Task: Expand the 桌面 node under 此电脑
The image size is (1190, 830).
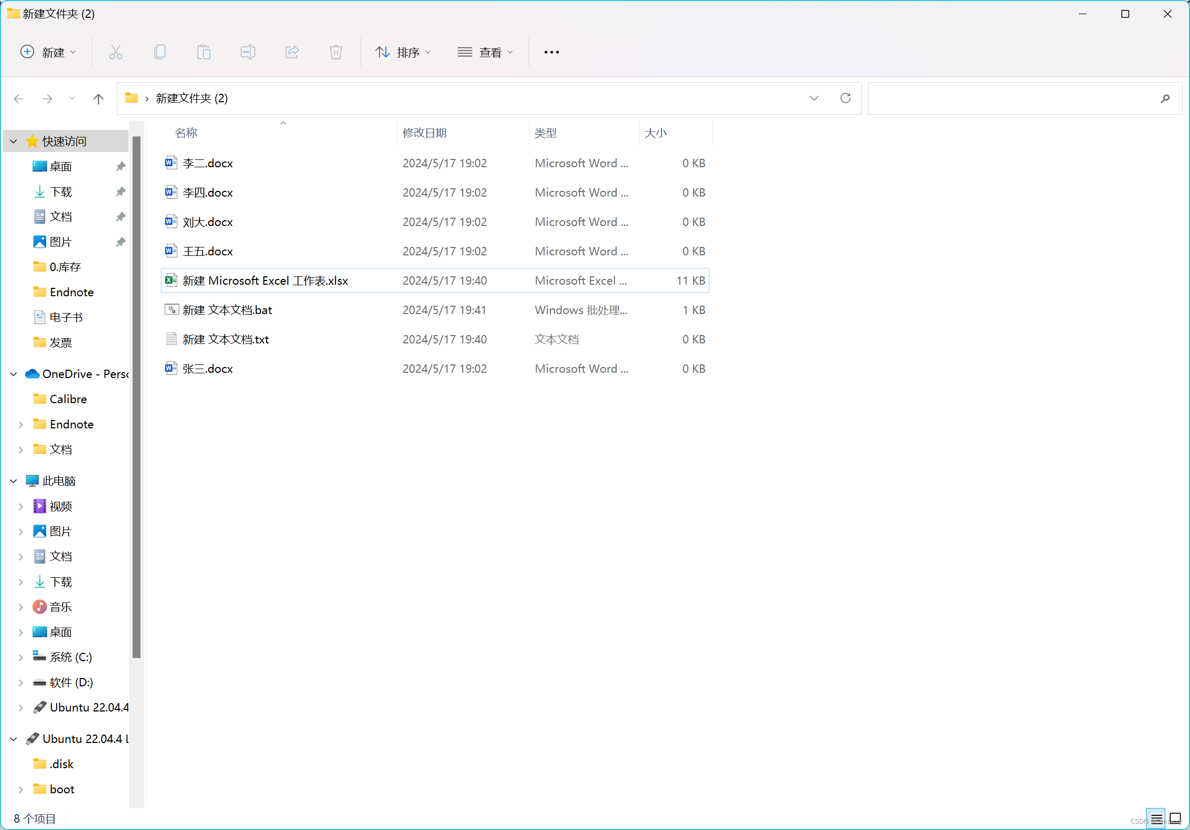Action: click(21, 632)
